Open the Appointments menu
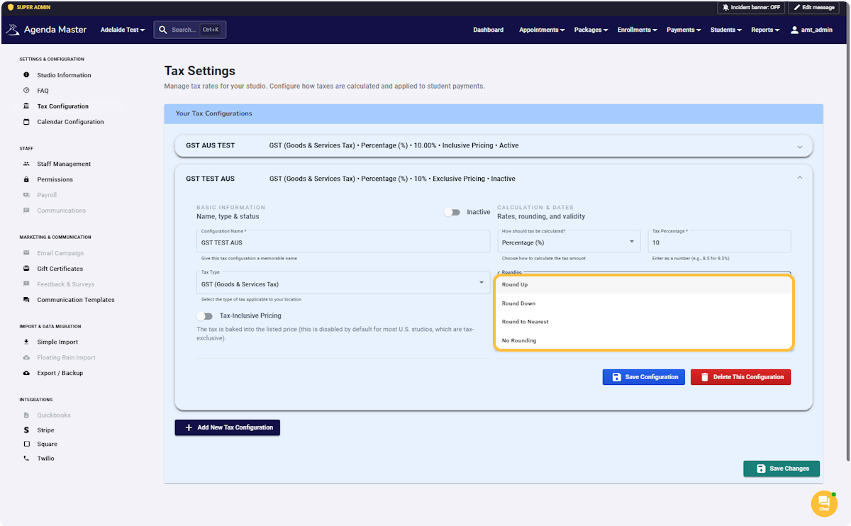This screenshot has width=851, height=526. tap(542, 30)
